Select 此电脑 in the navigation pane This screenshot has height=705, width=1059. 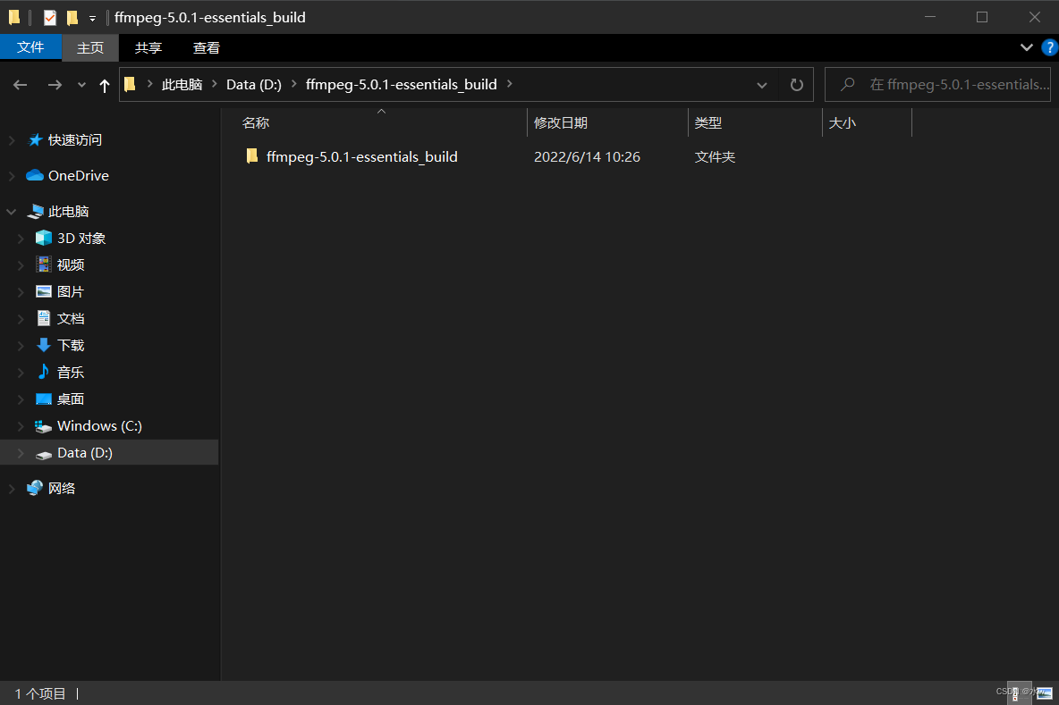(68, 211)
